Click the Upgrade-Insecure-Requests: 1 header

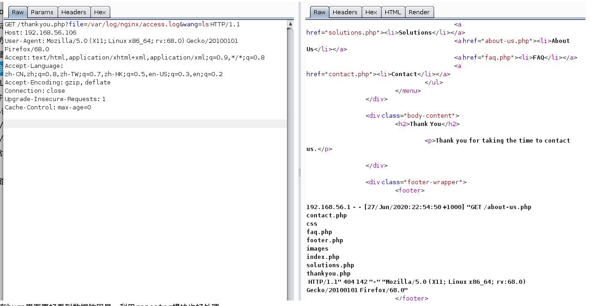(x=55, y=99)
